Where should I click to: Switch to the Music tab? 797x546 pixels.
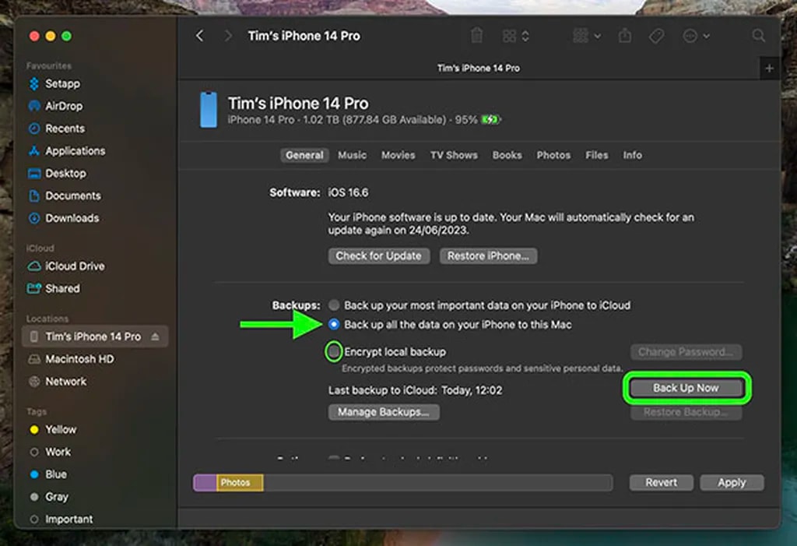tap(352, 155)
